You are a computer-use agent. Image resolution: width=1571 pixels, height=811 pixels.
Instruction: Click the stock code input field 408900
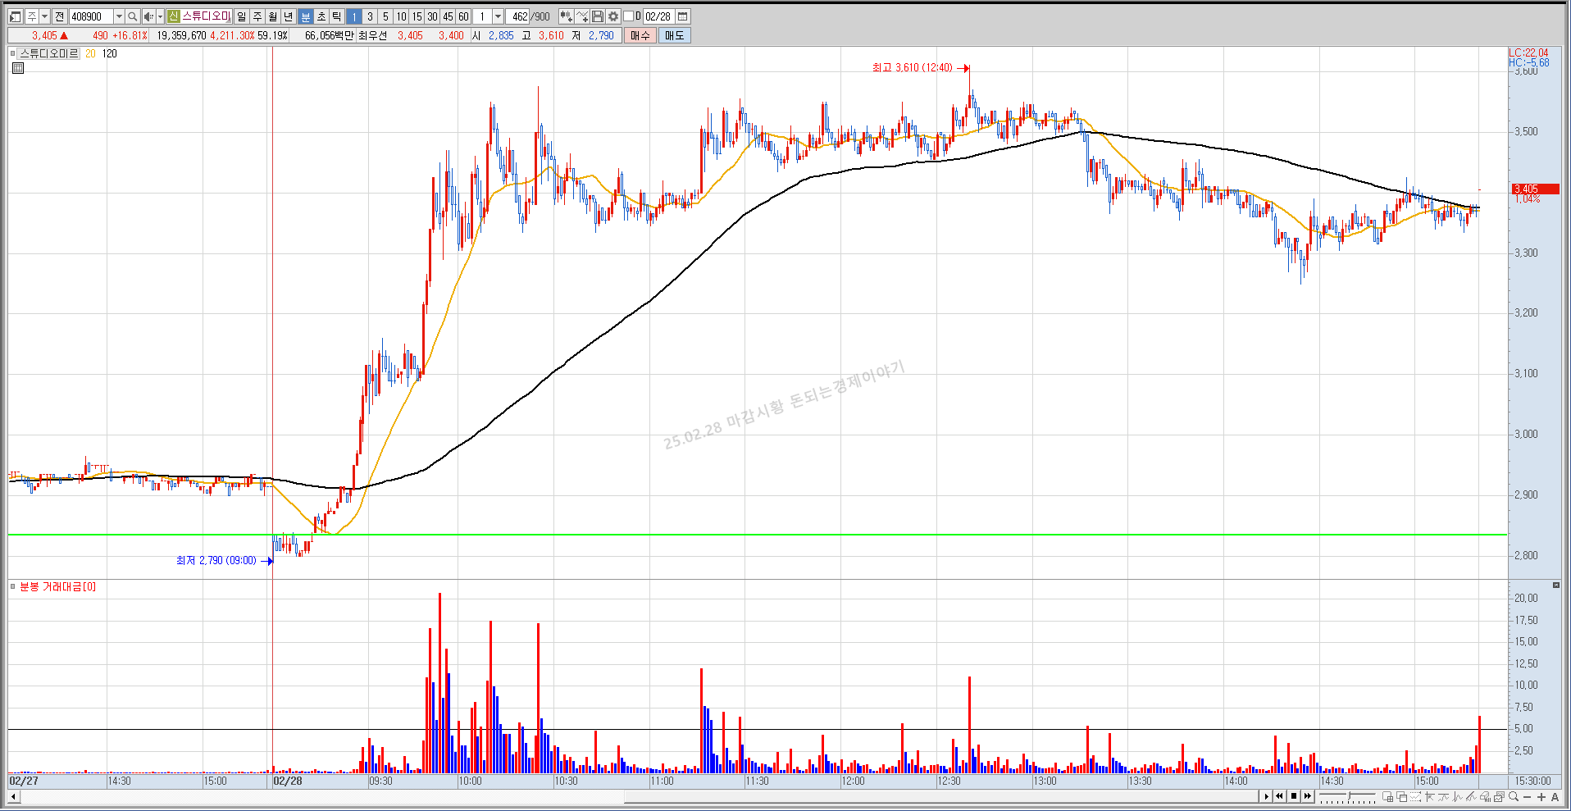[92, 16]
